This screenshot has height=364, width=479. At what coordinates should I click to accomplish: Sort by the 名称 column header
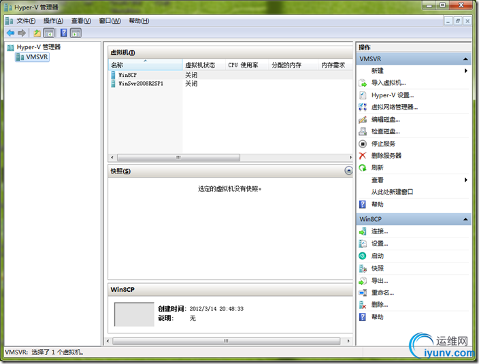click(146, 65)
